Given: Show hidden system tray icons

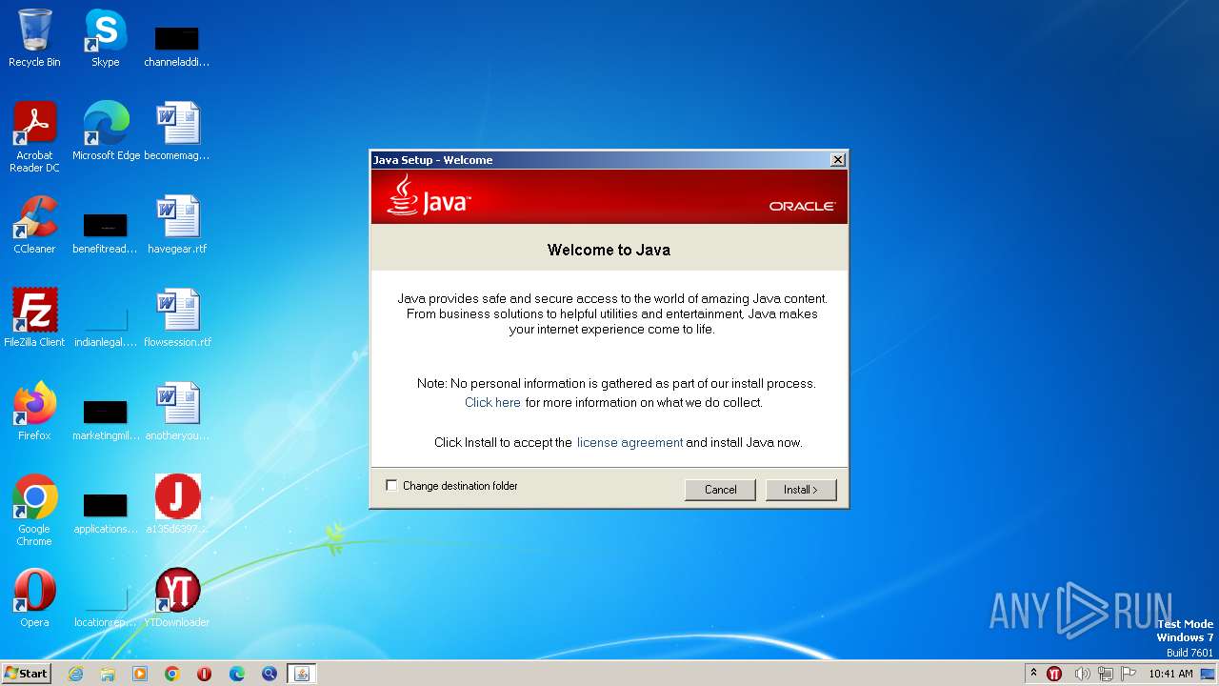Looking at the screenshot, I should point(1033,674).
